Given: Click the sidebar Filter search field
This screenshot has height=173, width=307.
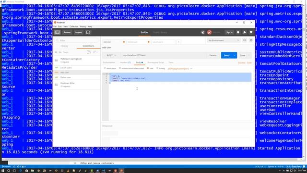Looking at the screenshot, I should pos(77,40).
